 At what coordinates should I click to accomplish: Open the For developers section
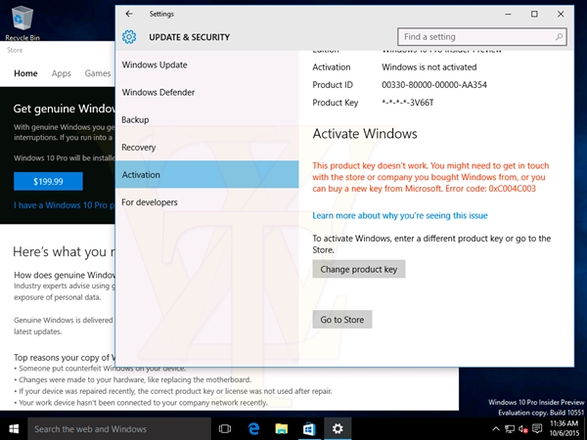click(150, 201)
